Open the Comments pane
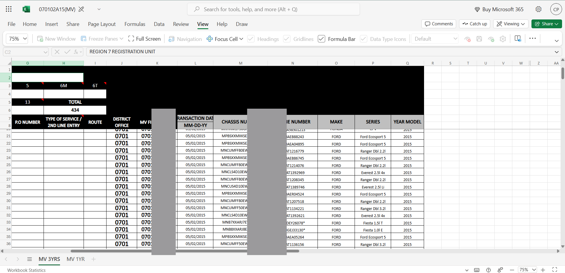Image resolution: width=565 pixels, height=273 pixels. [x=439, y=24]
